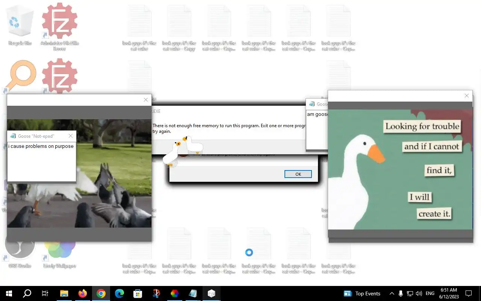Open Microsoft Store from the taskbar

coord(138,293)
